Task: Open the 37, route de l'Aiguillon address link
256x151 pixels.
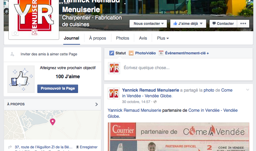Action: pyautogui.click(x=44, y=147)
